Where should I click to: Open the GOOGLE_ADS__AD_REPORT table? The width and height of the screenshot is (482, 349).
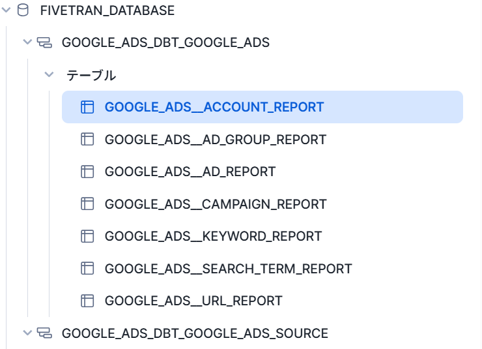pyautogui.click(x=190, y=172)
